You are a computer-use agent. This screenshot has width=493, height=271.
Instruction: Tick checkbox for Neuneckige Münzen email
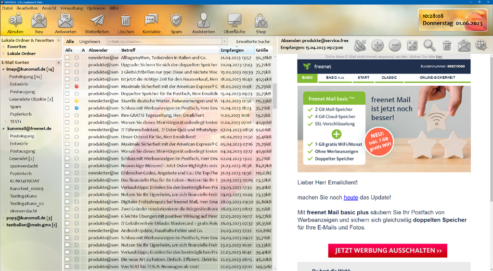point(67,166)
